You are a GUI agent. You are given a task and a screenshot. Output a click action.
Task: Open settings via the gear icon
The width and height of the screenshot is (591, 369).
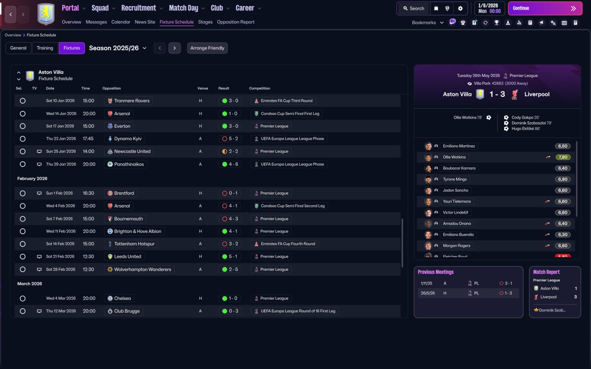point(460,8)
